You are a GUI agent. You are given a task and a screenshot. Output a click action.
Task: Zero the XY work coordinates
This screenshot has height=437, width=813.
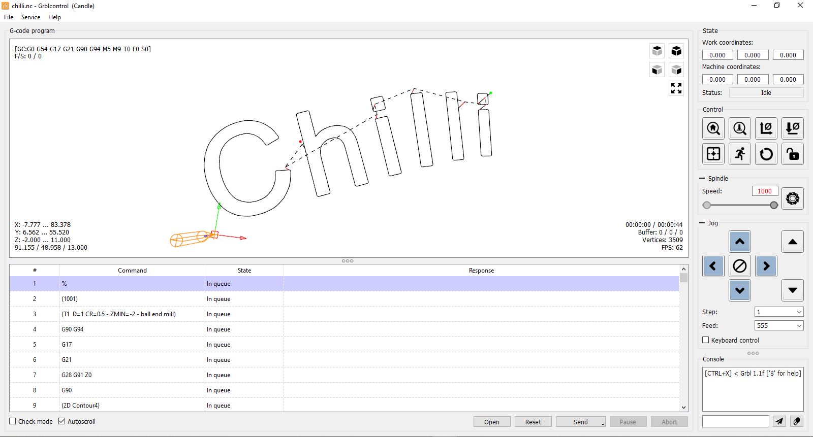tap(766, 128)
